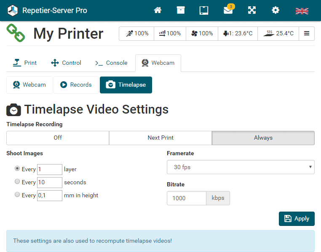Viewport: 321px width, 252px height.
Task: Select the Timelapse sub-tab
Action: coord(126,85)
